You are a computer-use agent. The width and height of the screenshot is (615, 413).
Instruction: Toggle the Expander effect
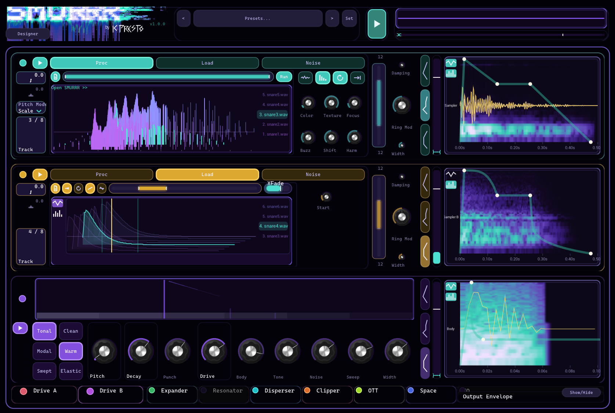pyautogui.click(x=152, y=390)
